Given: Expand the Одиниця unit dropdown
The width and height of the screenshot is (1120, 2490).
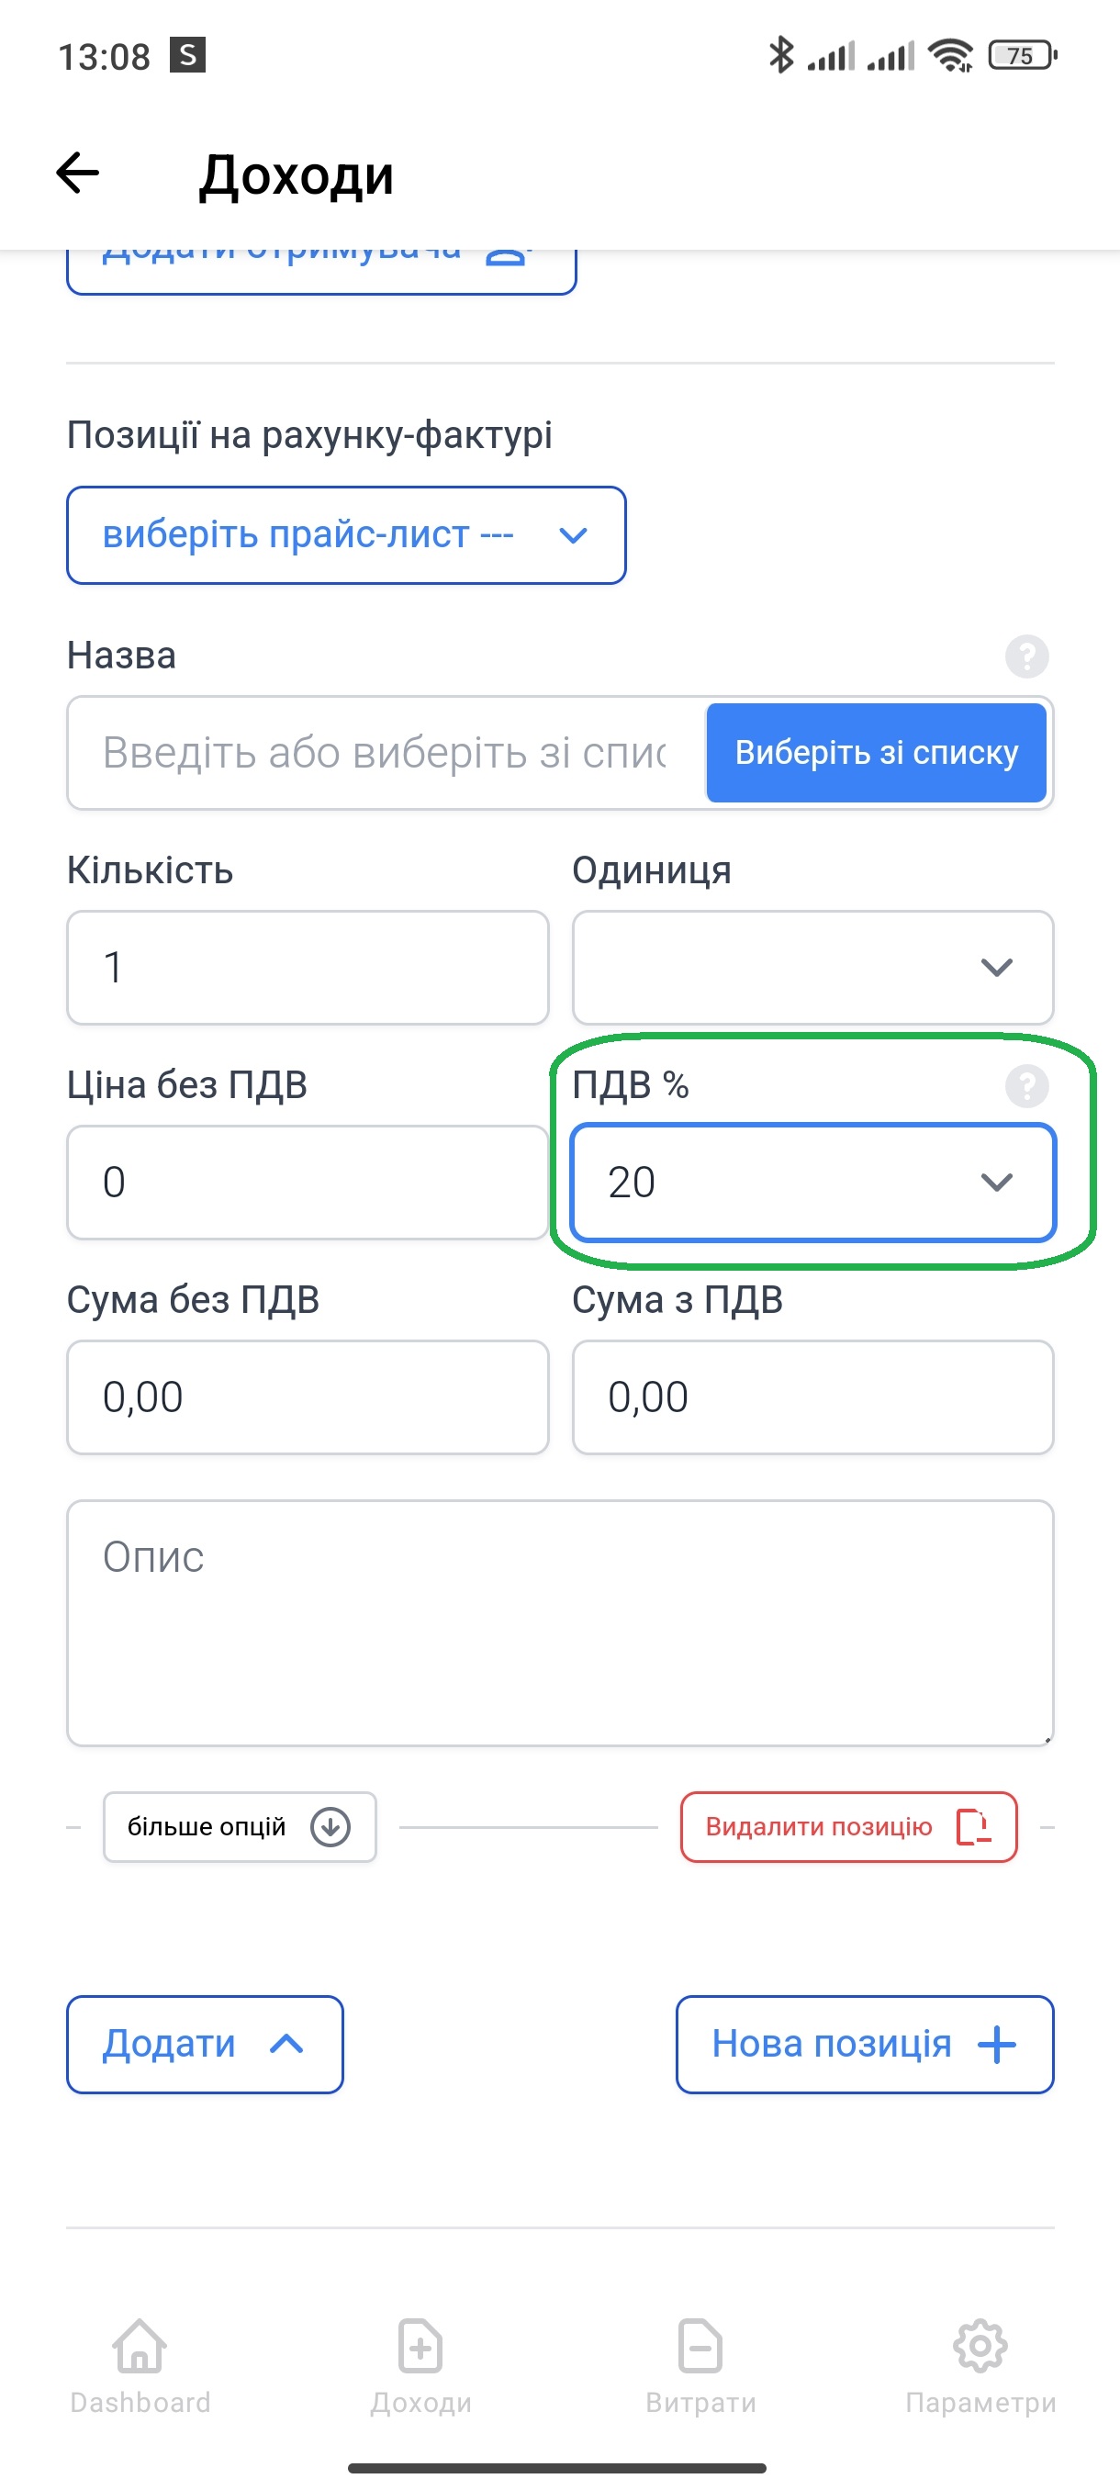Looking at the screenshot, I should (x=812, y=968).
